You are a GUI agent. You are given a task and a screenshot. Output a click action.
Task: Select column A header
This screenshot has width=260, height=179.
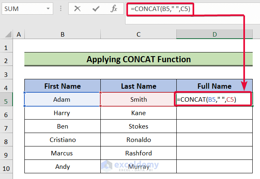coord(19,35)
